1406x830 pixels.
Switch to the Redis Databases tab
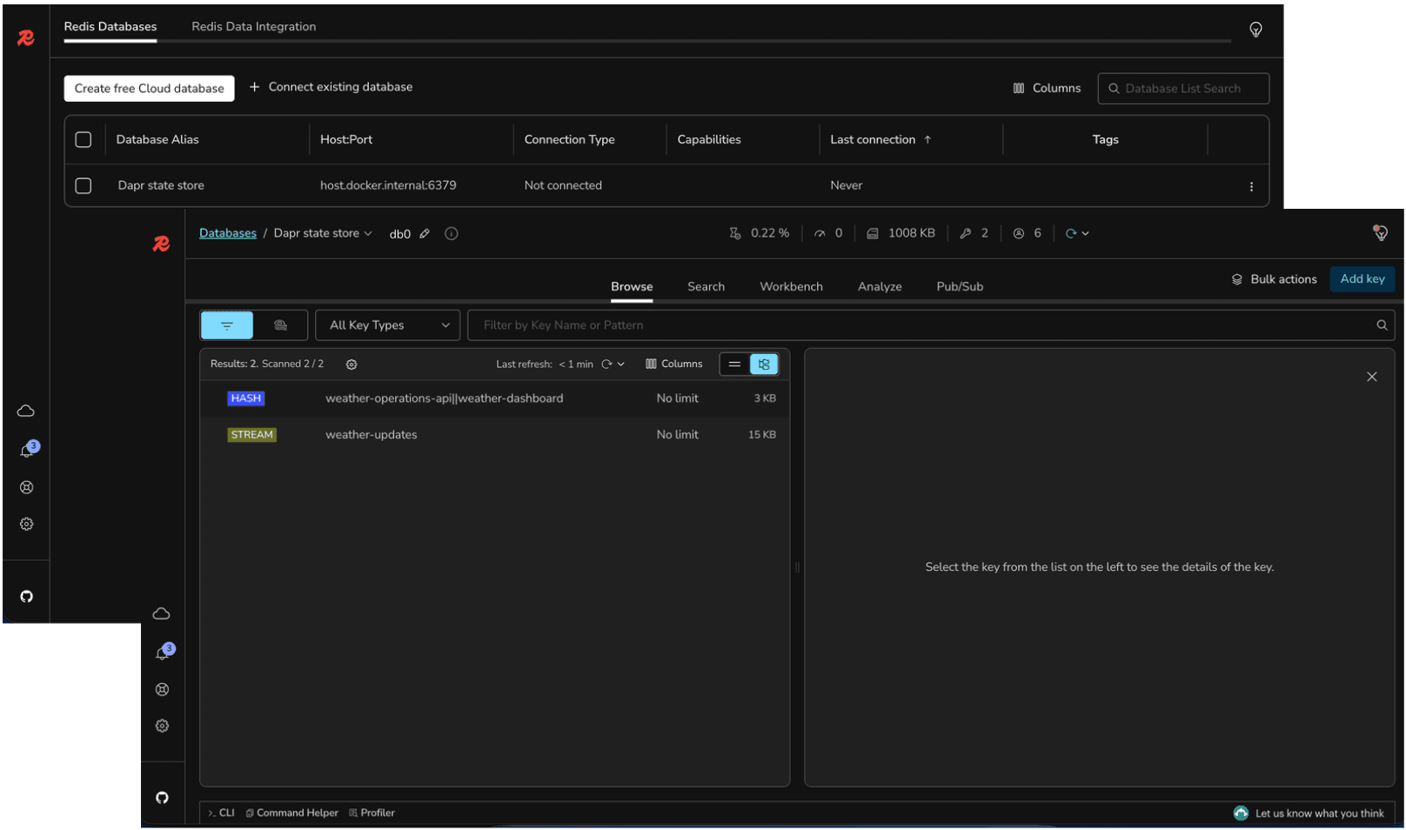(x=110, y=27)
